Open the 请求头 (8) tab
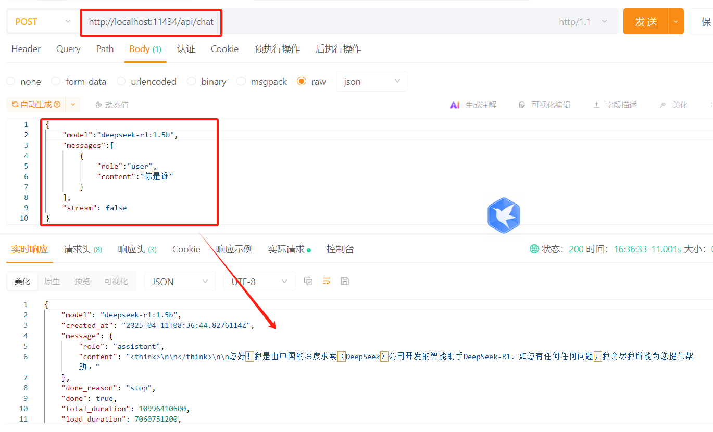 pos(83,249)
